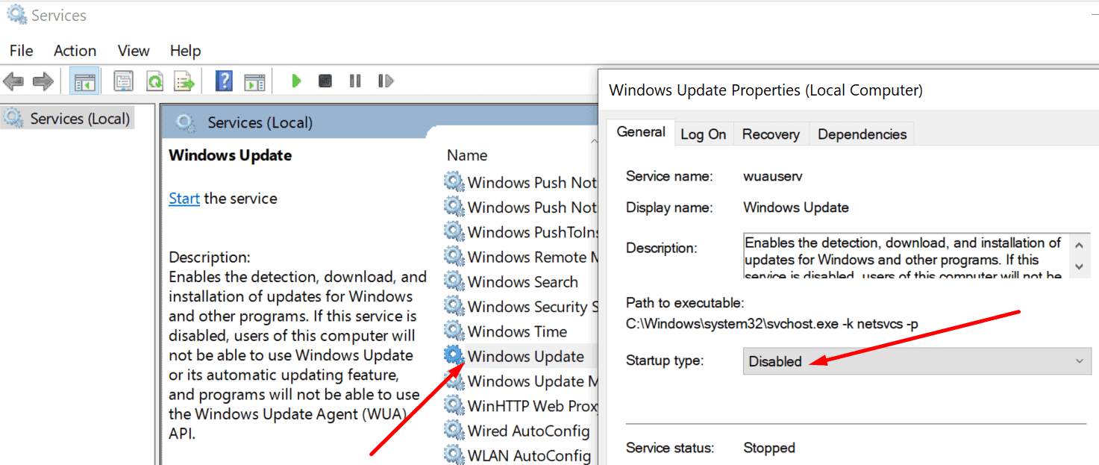Click the gear icon beside Windows Search
Screen dimensions: 1099x465
pos(454,281)
